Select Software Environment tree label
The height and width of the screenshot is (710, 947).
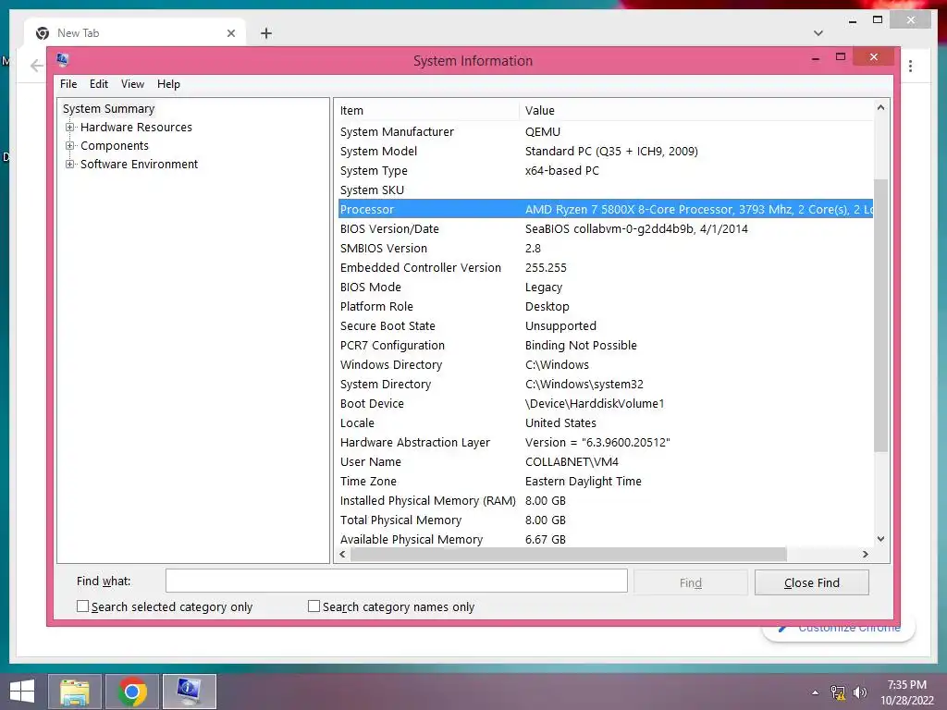pos(139,165)
